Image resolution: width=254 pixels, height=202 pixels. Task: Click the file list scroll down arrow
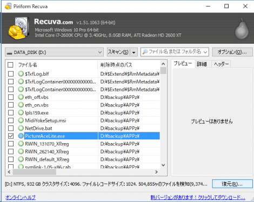163,165
